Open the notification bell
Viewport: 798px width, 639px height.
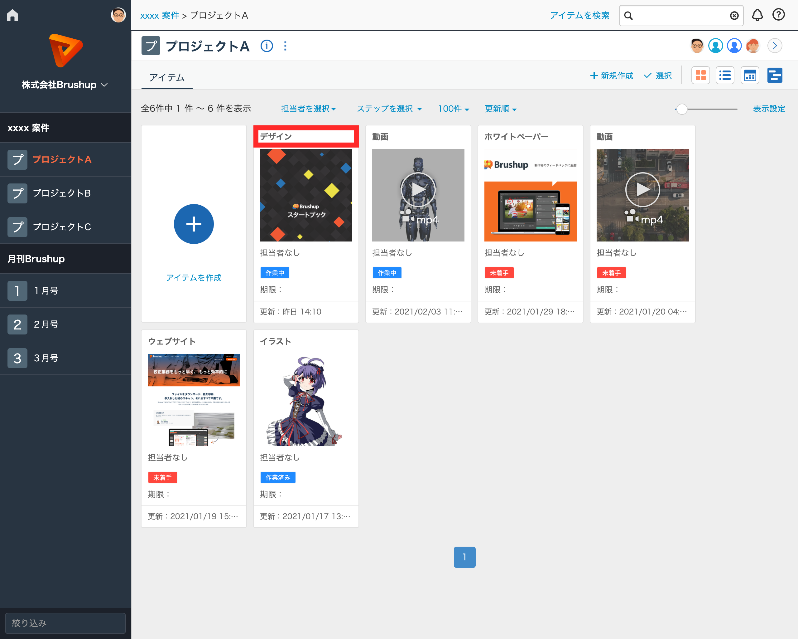click(x=757, y=15)
